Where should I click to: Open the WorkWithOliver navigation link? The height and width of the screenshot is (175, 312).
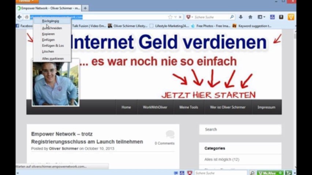pos(155,107)
